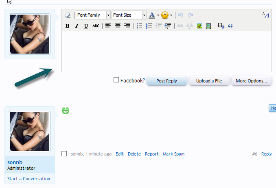Viewport: 276px width, 188px height.
Task: Tick the checkbox for post #6
Action: click(x=64, y=154)
